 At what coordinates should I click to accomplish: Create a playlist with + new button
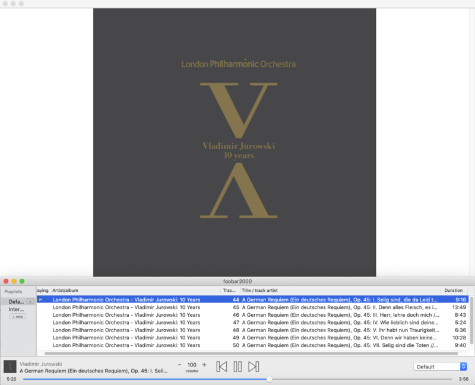tap(18, 317)
